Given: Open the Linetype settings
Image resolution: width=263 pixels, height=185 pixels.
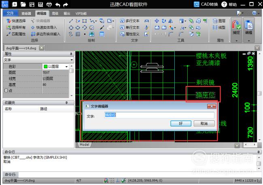Looking at the screenshot, I should tap(219, 27).
